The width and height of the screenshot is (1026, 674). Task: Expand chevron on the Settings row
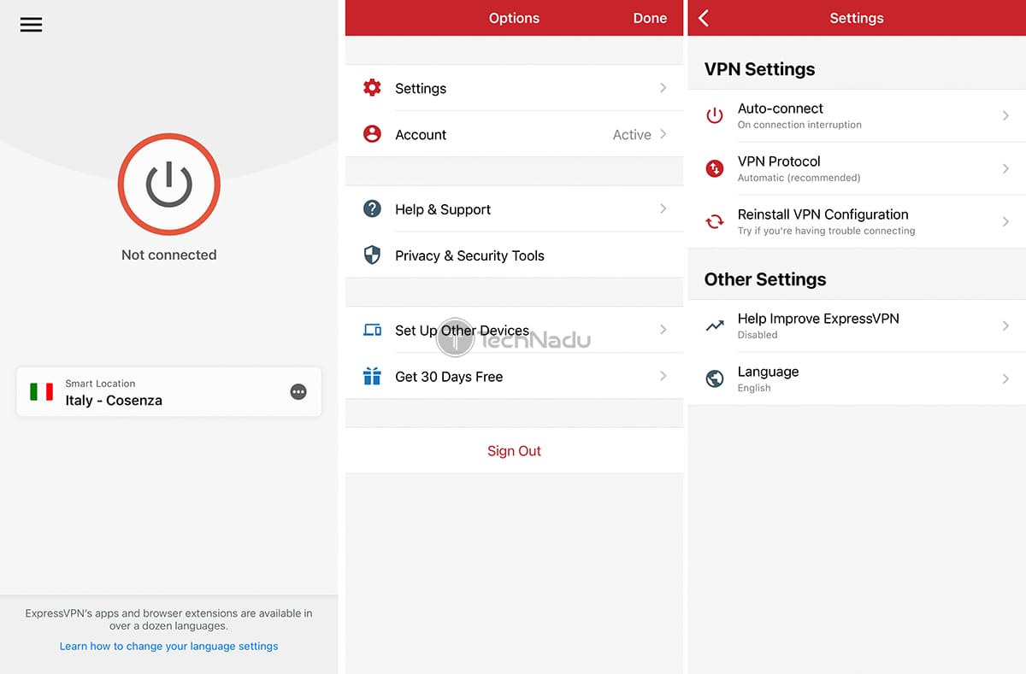(x=663, y=88)
